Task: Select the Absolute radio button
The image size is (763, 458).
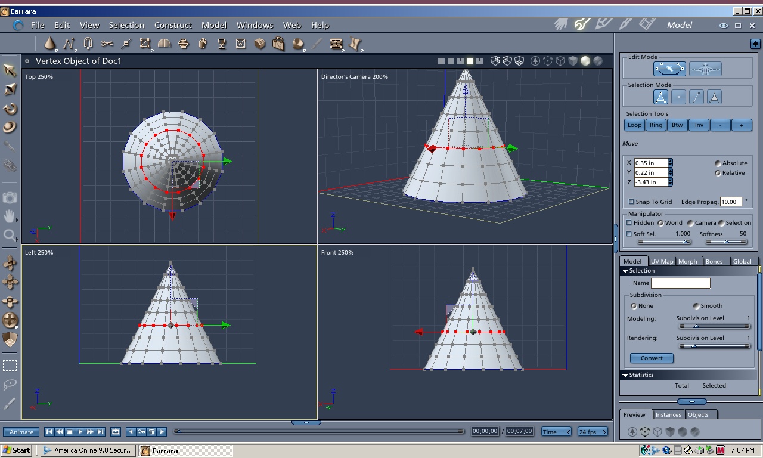Action: pos(718,163)
